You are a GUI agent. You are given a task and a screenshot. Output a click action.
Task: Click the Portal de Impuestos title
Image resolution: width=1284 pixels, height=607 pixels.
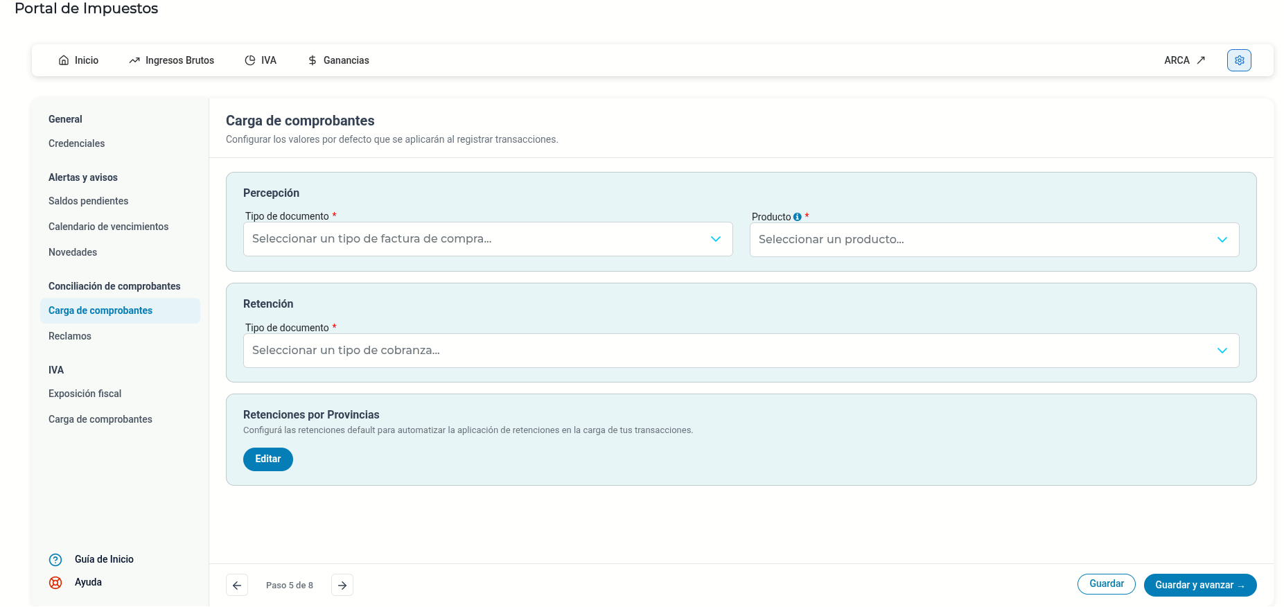[87, 8]
